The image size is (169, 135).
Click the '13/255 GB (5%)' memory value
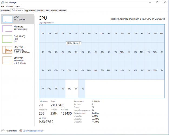click(20, 29)
